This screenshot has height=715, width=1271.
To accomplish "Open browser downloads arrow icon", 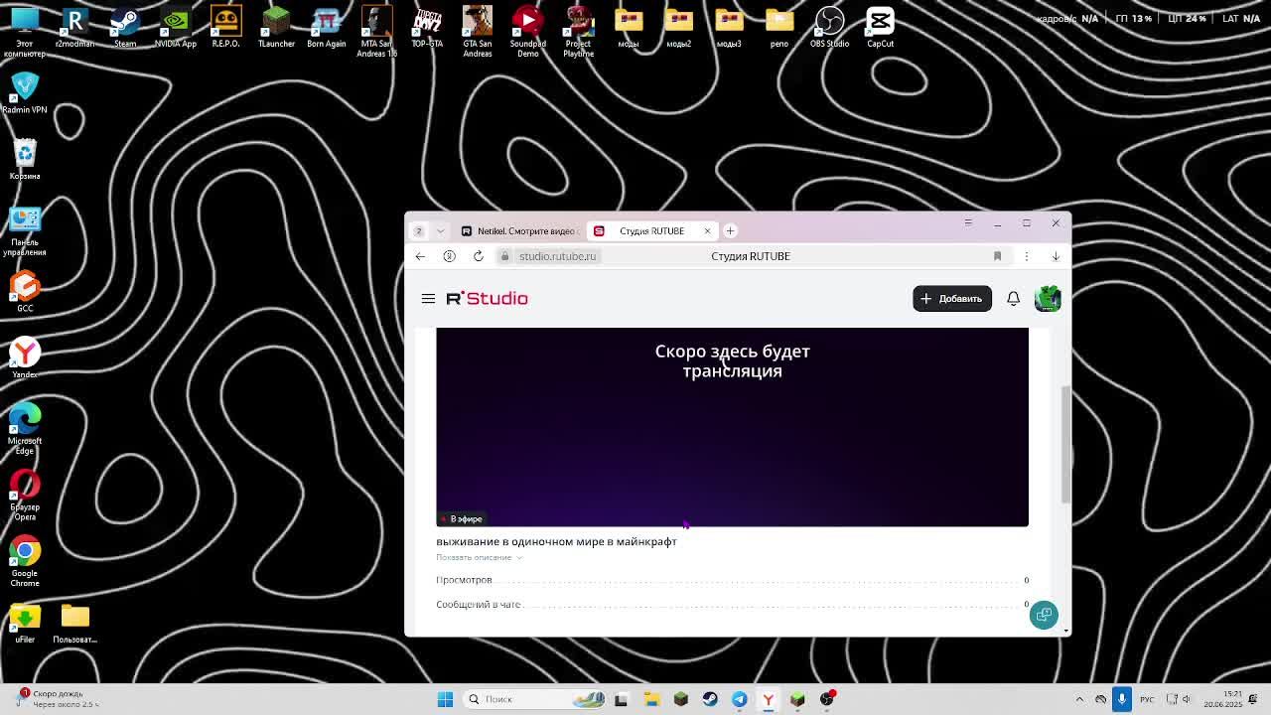I will (1056, 256).
